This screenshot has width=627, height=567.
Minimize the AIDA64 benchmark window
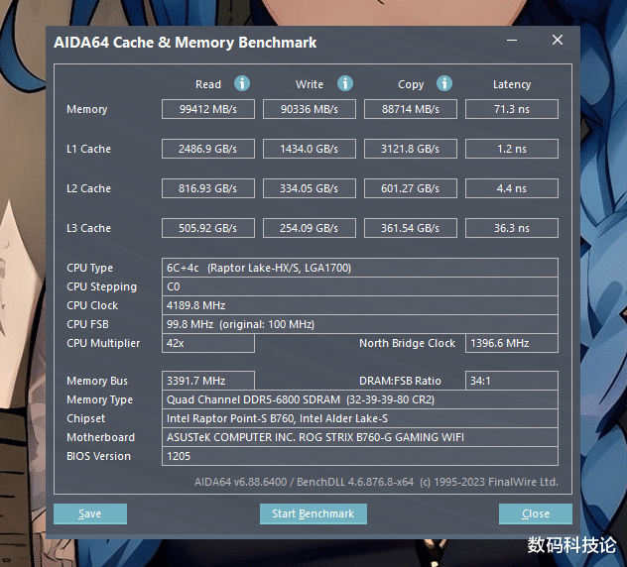pyautogui.click(x=512, y=40)
